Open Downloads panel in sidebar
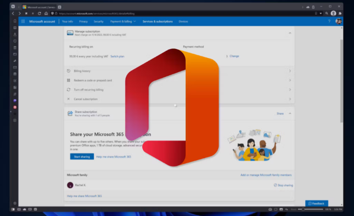This screenshot has width=354, height=216. [15, 34]
